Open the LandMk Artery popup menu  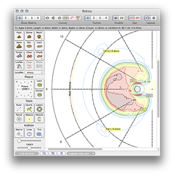pos(35,73)
